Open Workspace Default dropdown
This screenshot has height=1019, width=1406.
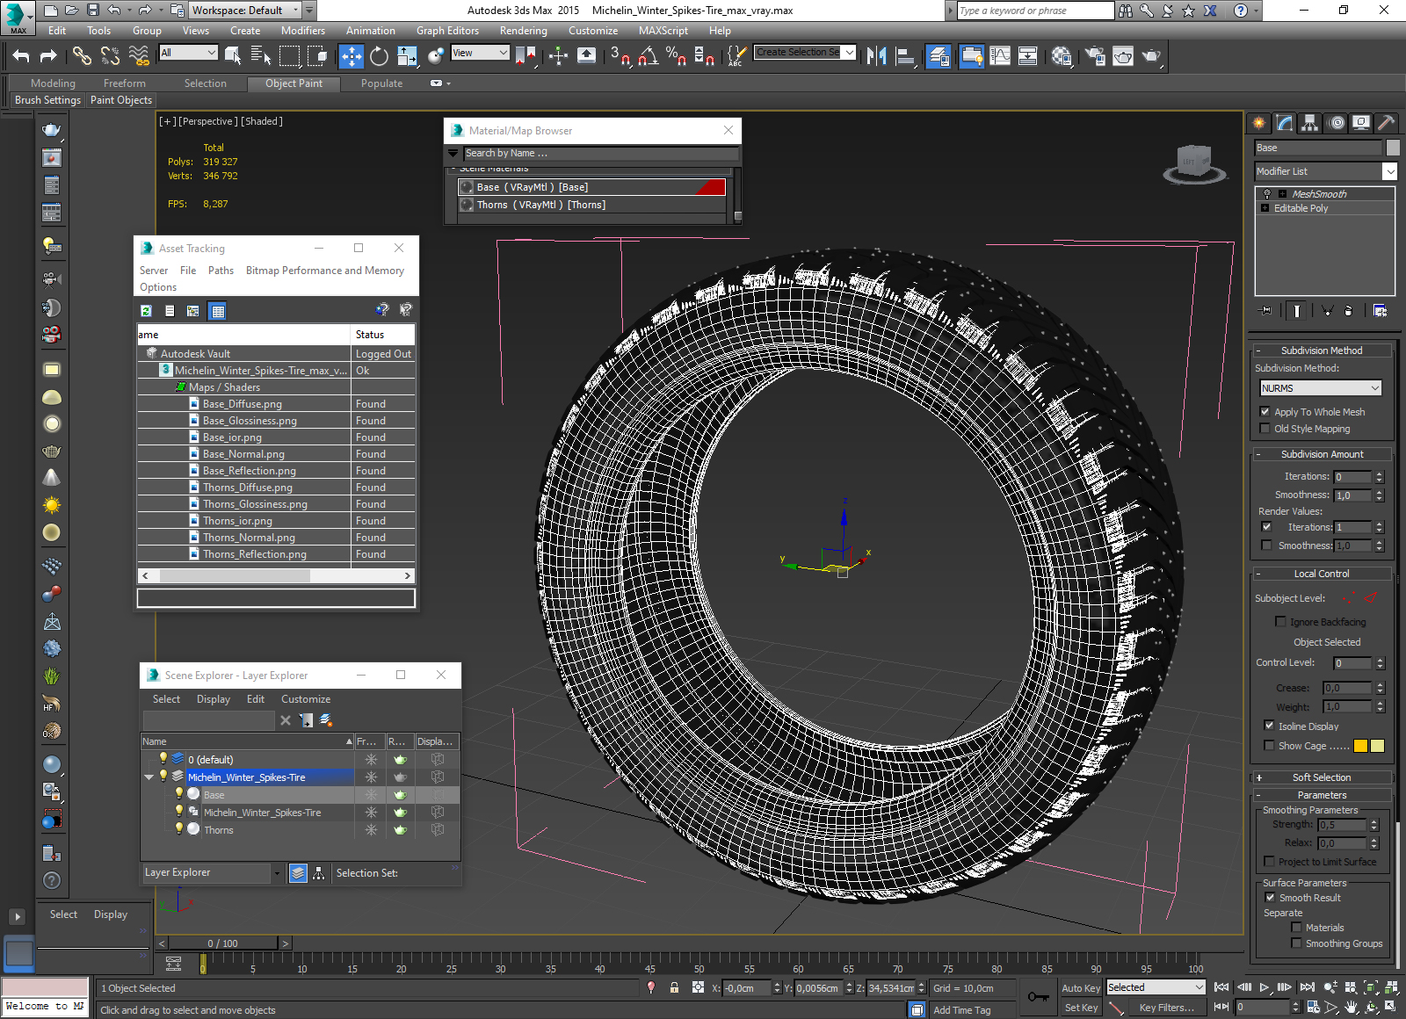(246, 11)
